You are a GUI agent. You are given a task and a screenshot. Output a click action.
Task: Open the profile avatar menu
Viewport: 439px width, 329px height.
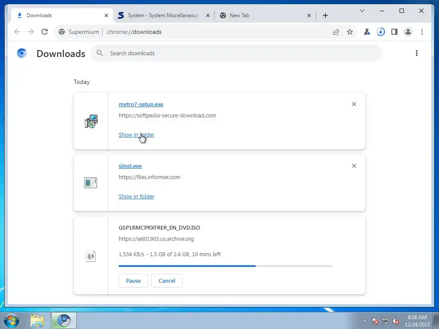pos(408,32)
